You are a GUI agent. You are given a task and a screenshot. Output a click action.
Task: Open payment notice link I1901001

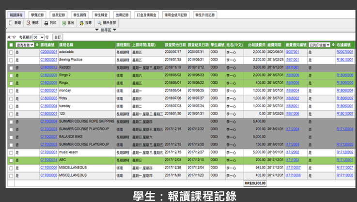[x=293, y=60]
